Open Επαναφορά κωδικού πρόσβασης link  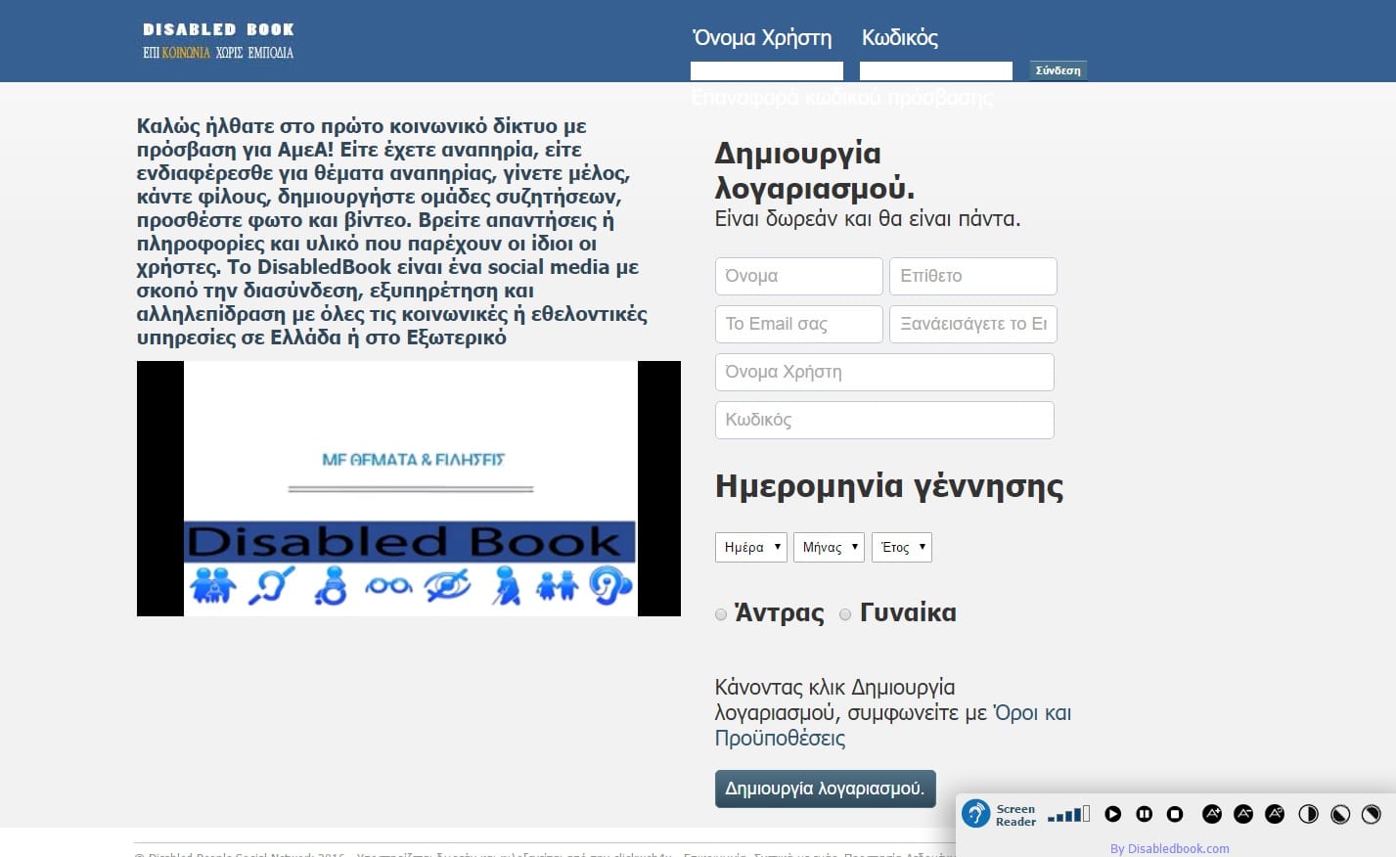842,98
